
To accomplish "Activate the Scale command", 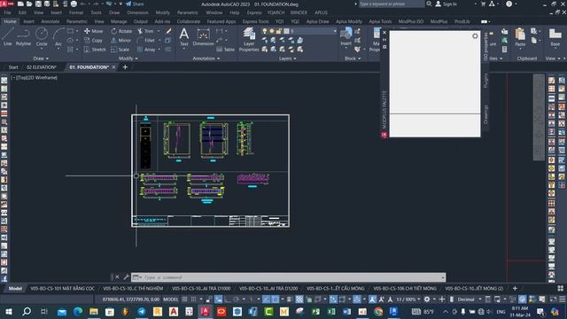I will pos(120,50).
